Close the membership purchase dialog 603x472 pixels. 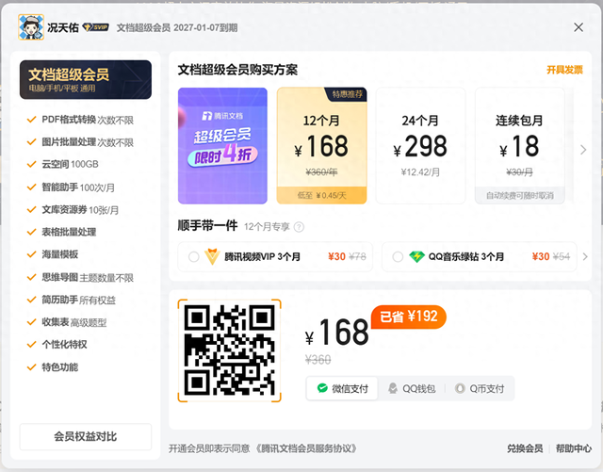point(579,27)
